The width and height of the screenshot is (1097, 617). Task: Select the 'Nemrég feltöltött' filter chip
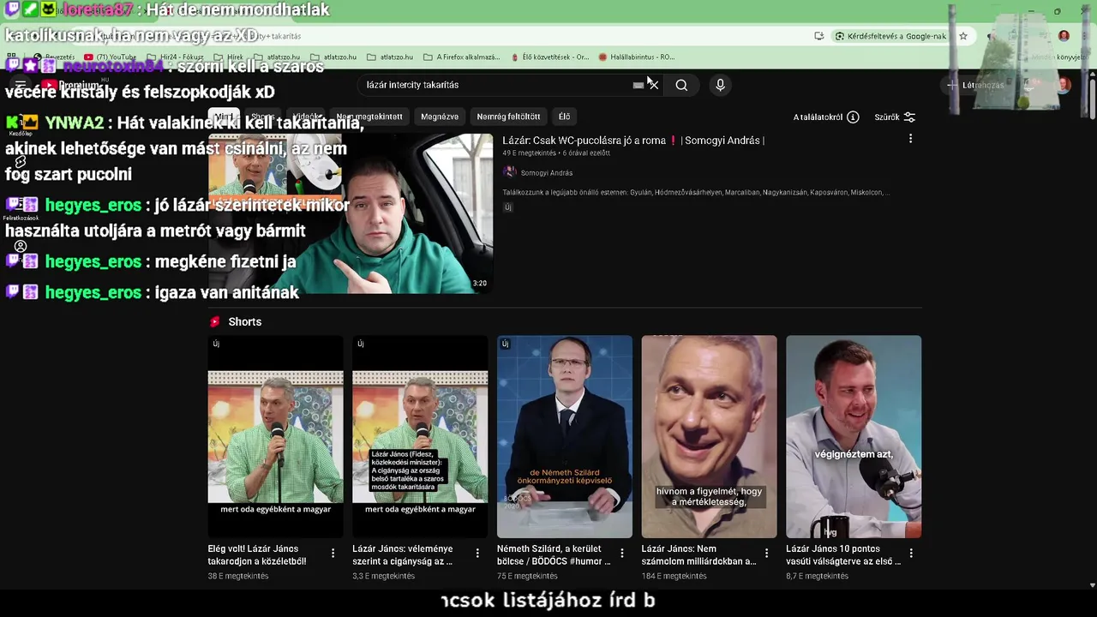click(x=508, y=117)
